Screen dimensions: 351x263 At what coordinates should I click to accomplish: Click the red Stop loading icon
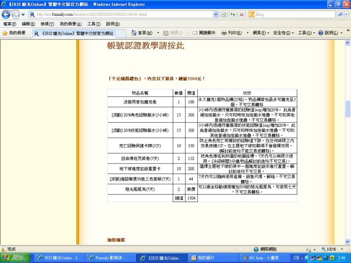[x=241, y=14]
